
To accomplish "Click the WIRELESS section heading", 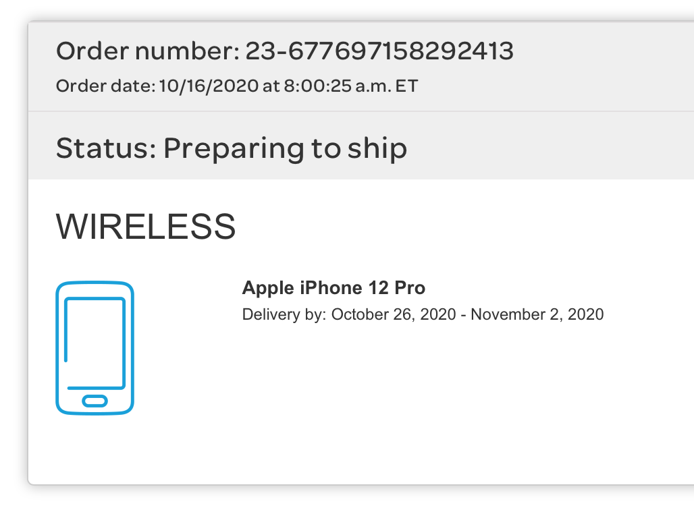I will click(x=146, y=227).
